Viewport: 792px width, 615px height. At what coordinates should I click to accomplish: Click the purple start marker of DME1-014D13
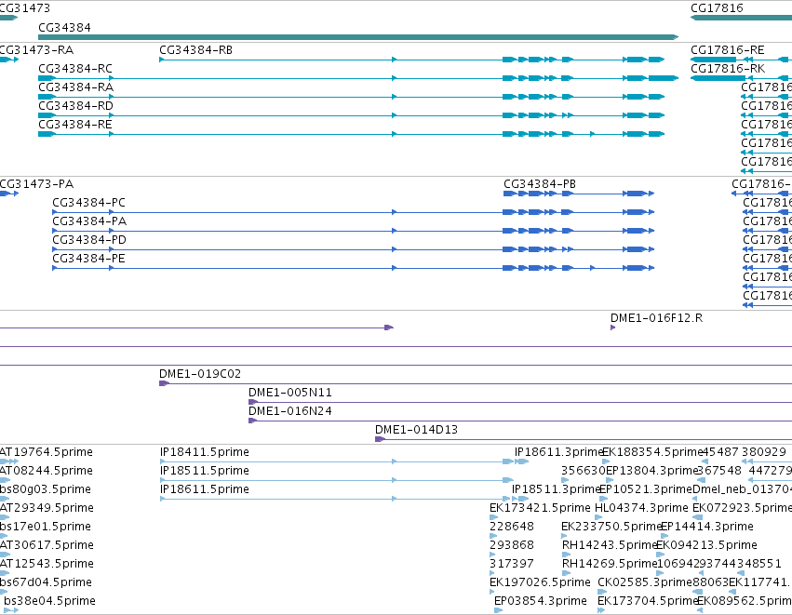click(380, 439)
